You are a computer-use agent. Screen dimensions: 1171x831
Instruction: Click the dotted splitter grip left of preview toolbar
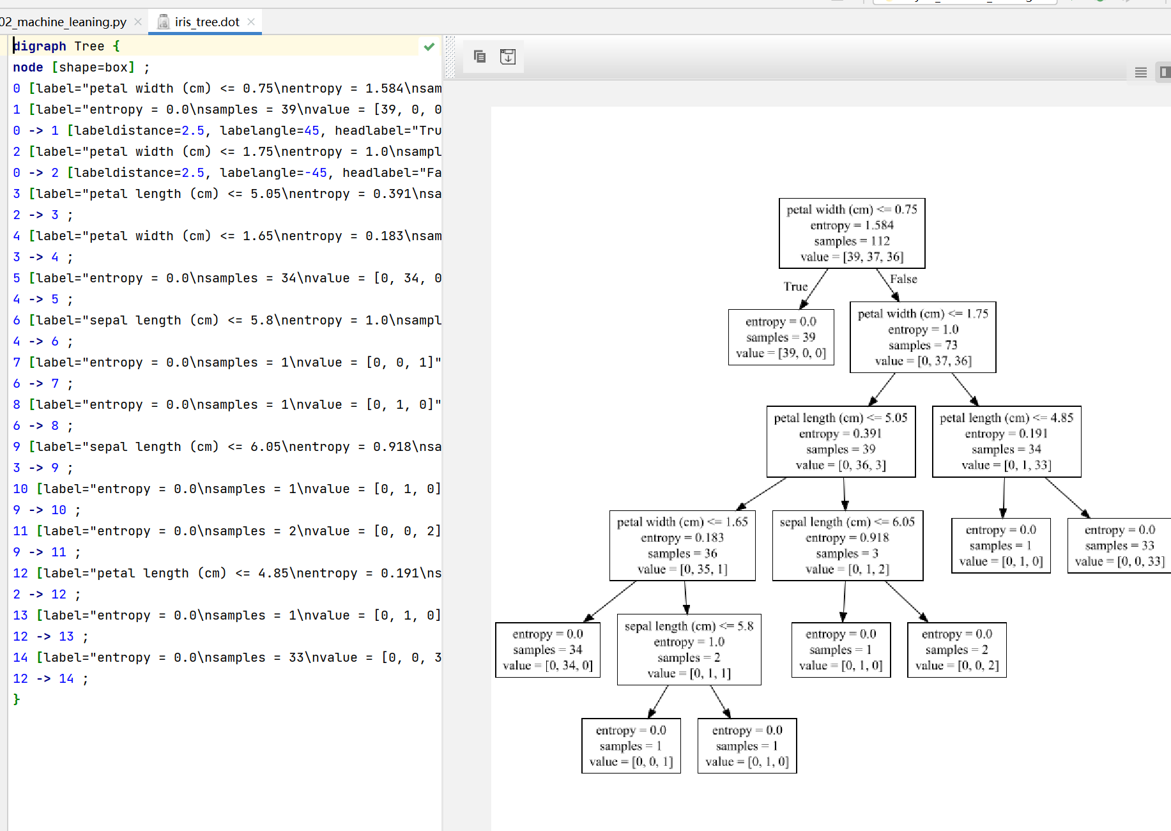[x=450, y=57]
